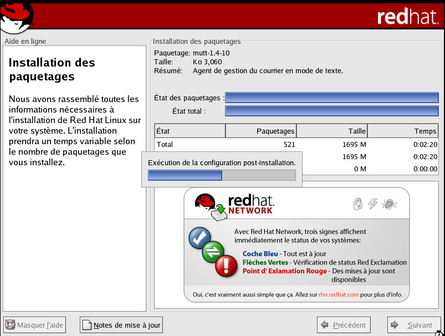The width and height of the screenshot is (445, 336).
Task: Open Notes de mise à jour
Action: 121,325
